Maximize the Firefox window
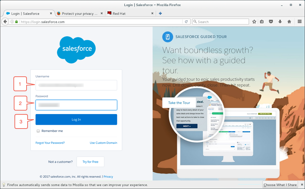This screenshot has height=189, width=305. click(291, 5)
